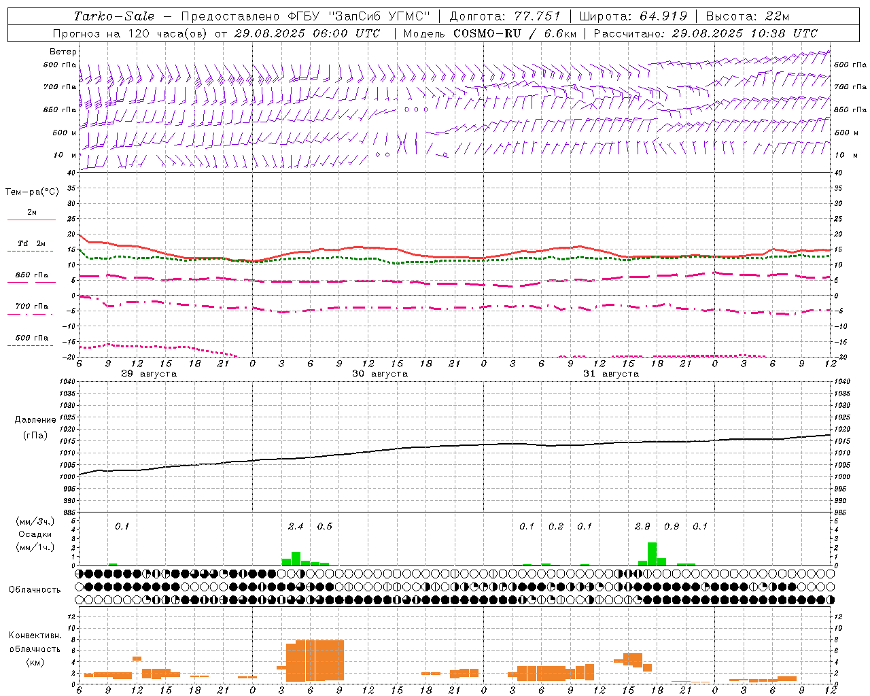Image resolution: width=870 pixels, height=696 pixels.
Task: Click the "29 августа" date label
Action: [149, 374]
